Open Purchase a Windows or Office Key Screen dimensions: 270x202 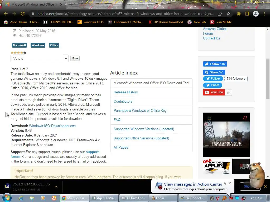[140, 111]
